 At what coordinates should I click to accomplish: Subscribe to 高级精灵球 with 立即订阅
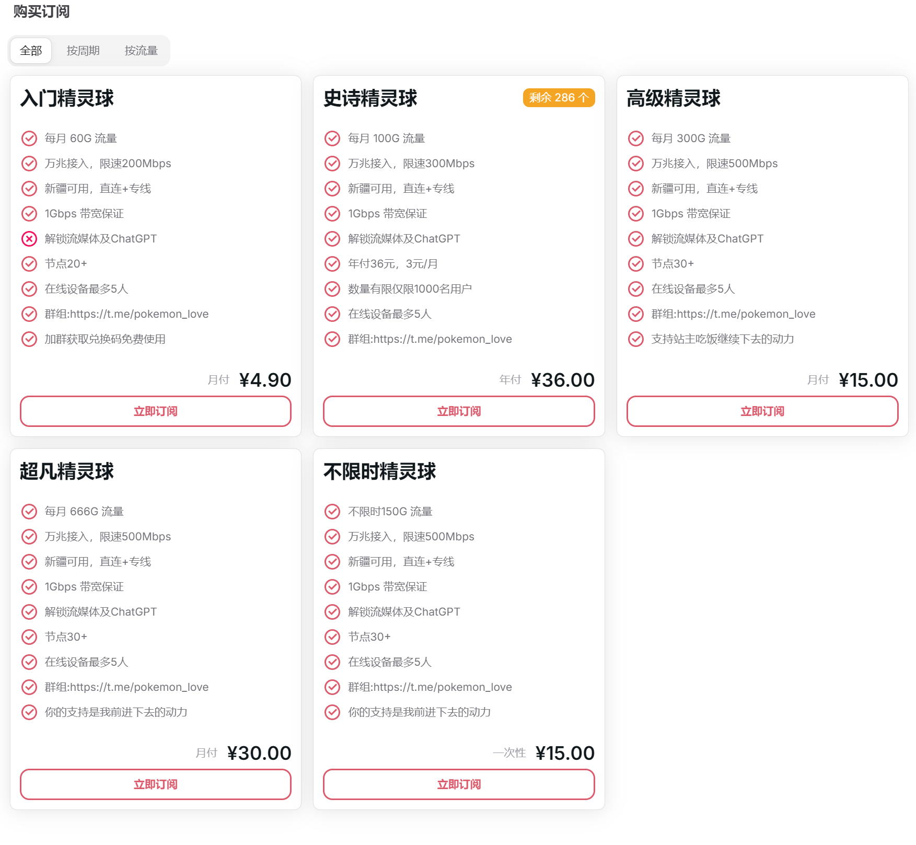pyautogui.click(x=762, y=411)
